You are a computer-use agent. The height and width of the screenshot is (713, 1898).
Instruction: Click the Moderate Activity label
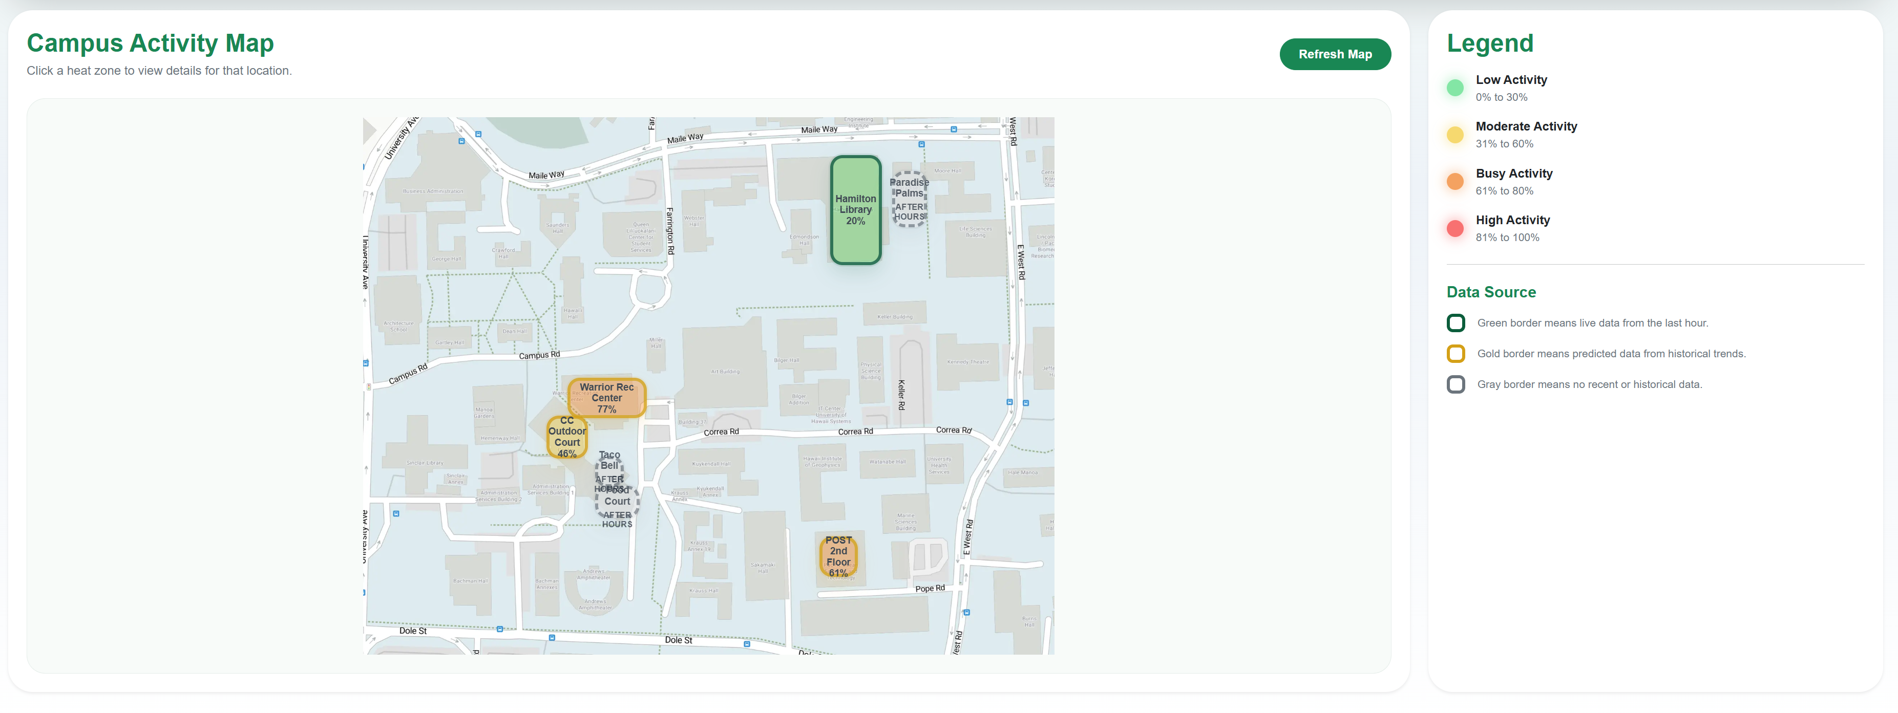pyautogui.click(x=1526, y=127)
